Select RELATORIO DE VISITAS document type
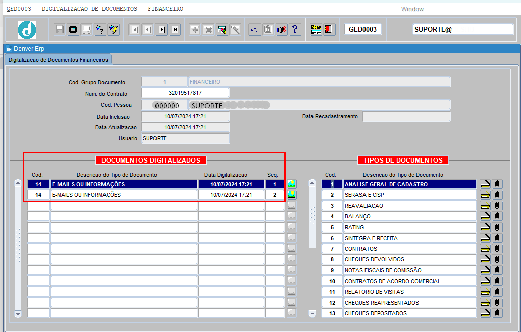Image resolution: width=521 pixels, height=332 pixels. (410, 292)
